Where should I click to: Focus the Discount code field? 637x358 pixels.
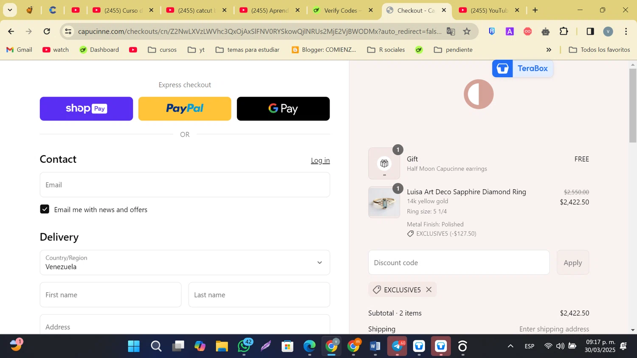coord(459,263)
